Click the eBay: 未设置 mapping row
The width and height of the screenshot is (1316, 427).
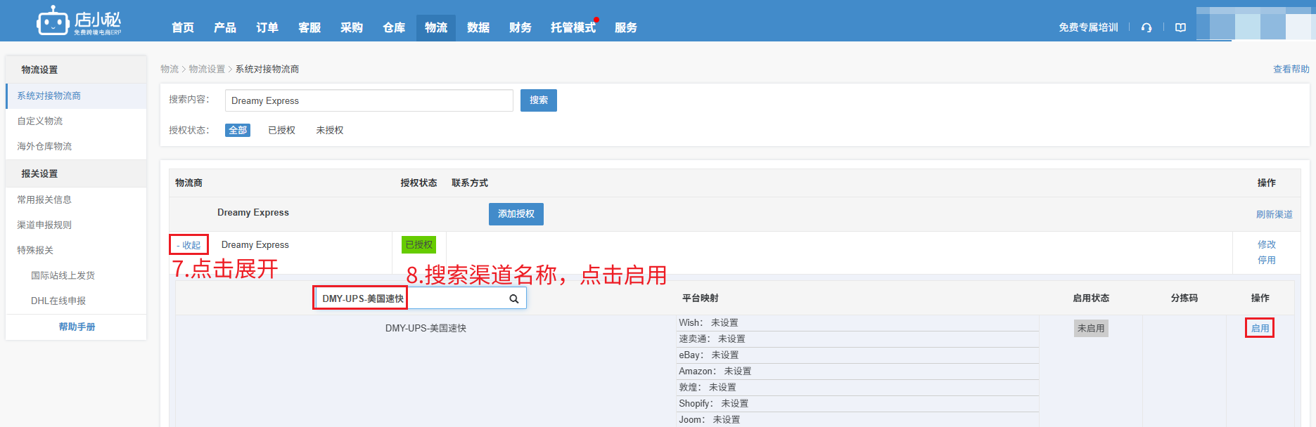[857, 355]
